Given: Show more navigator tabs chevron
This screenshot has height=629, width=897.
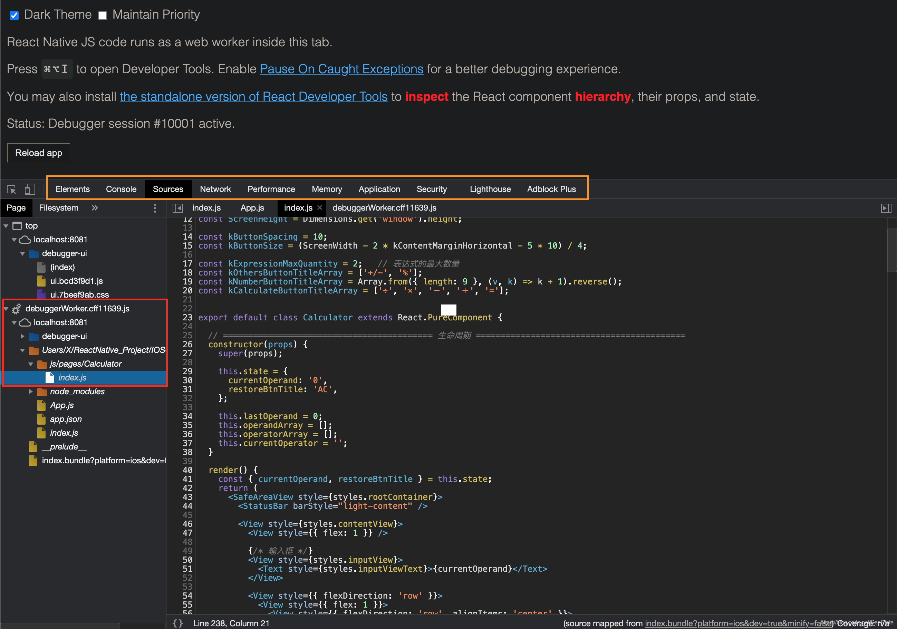Looking at the screenshot, I should point(95,208).
